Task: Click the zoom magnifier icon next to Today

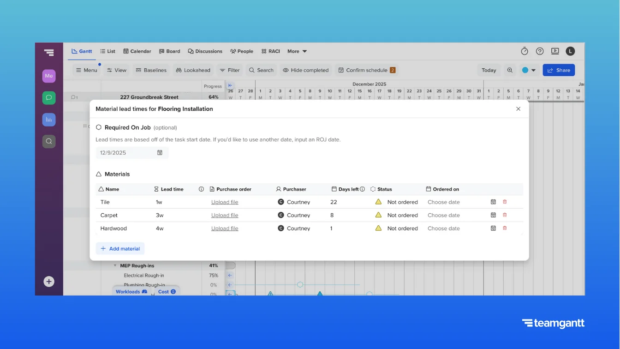Action: tap(510, 70)
